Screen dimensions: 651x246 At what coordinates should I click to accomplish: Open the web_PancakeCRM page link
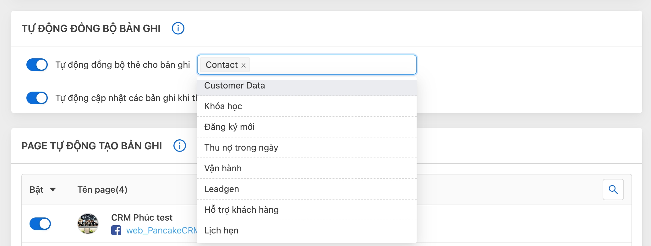161,231
